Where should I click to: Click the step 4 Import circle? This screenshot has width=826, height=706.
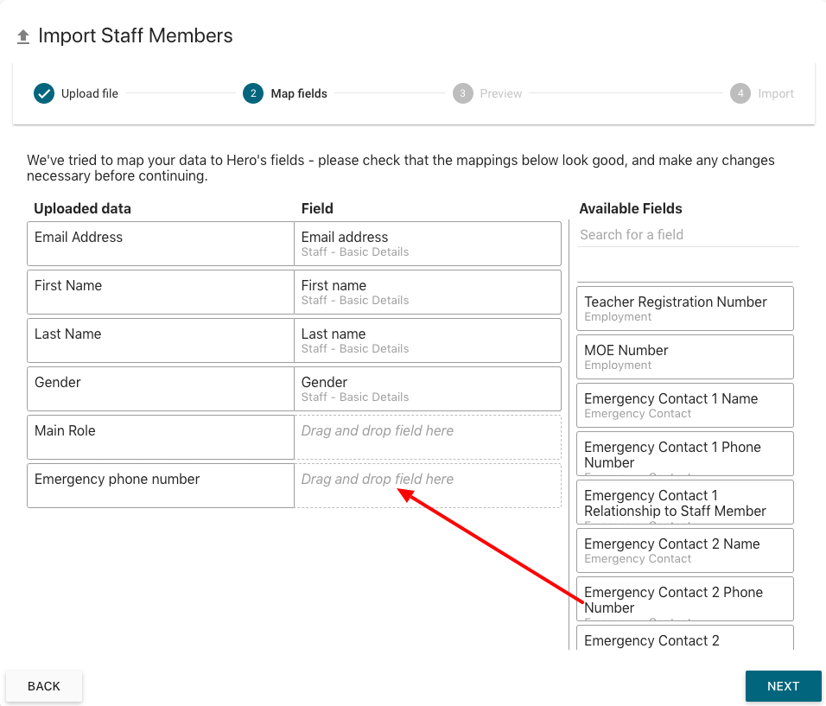[x=740, y=93]
